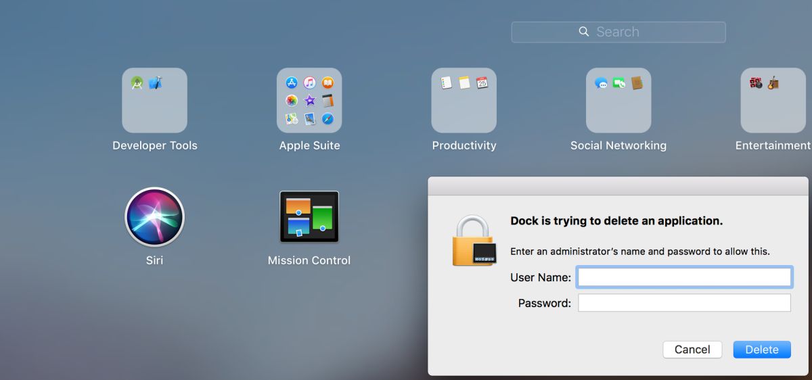Launch Siri from Launchpad
Image resolution: width=812 pixels, height=380 pixels.
pos(154,217)
